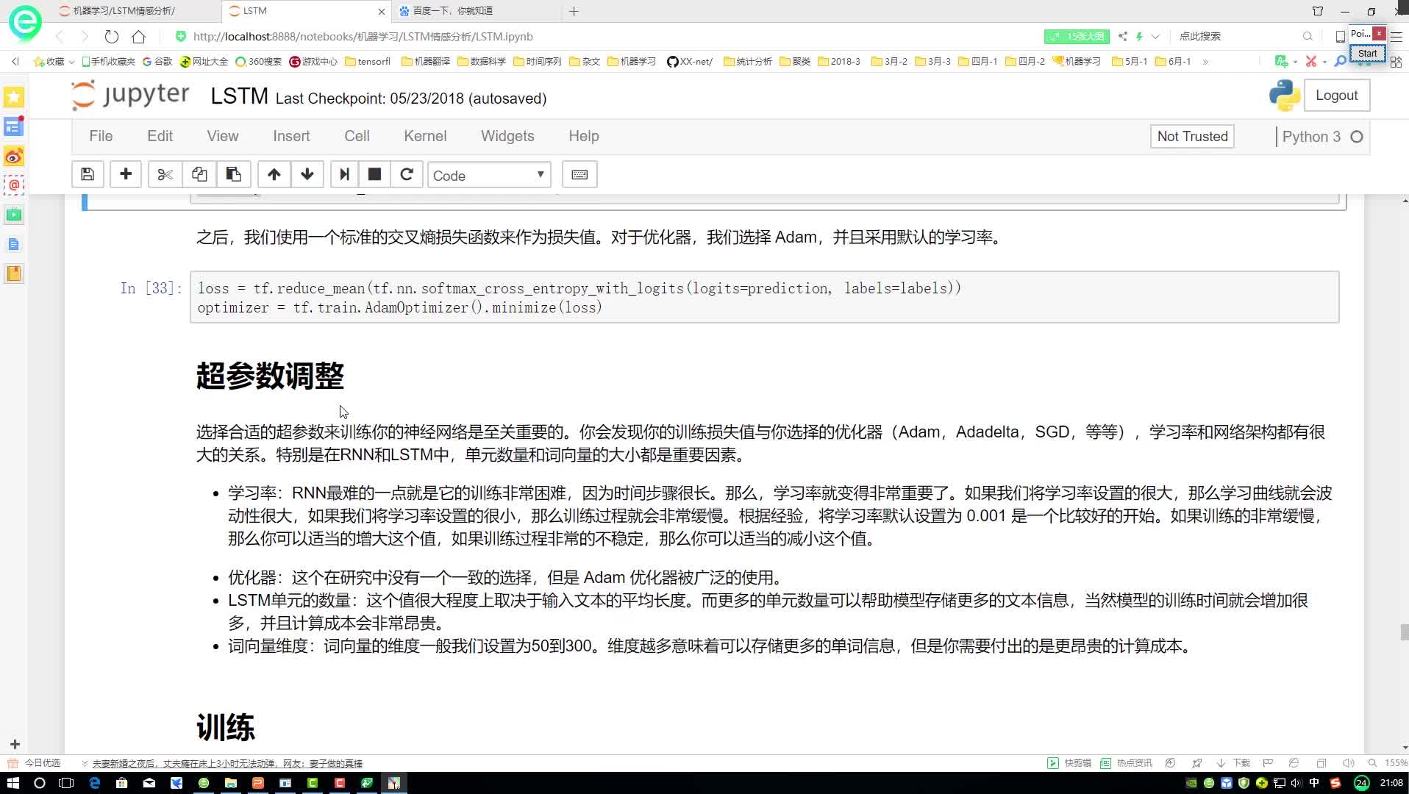
Task: Interrupt the kernel with stop icon
Action: 374,174
